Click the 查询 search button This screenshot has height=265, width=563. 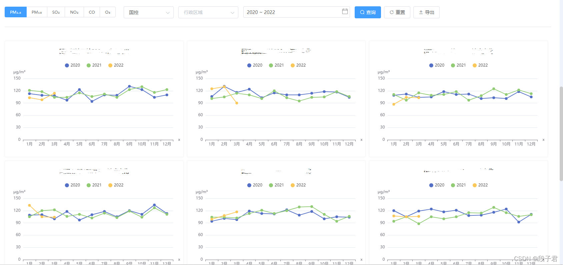coord(368,12)
